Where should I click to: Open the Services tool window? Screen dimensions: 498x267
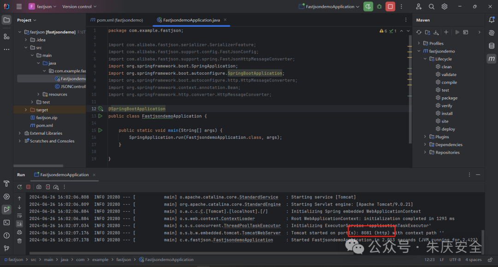[x=6, y=196]
